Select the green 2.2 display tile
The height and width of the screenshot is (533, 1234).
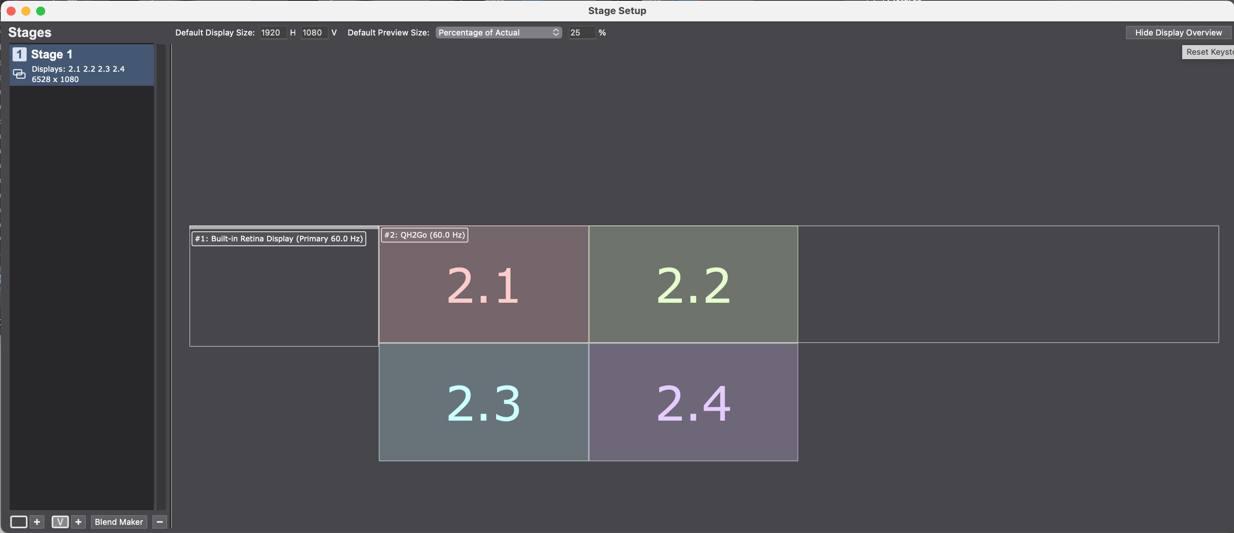click(x=693, y=285)
